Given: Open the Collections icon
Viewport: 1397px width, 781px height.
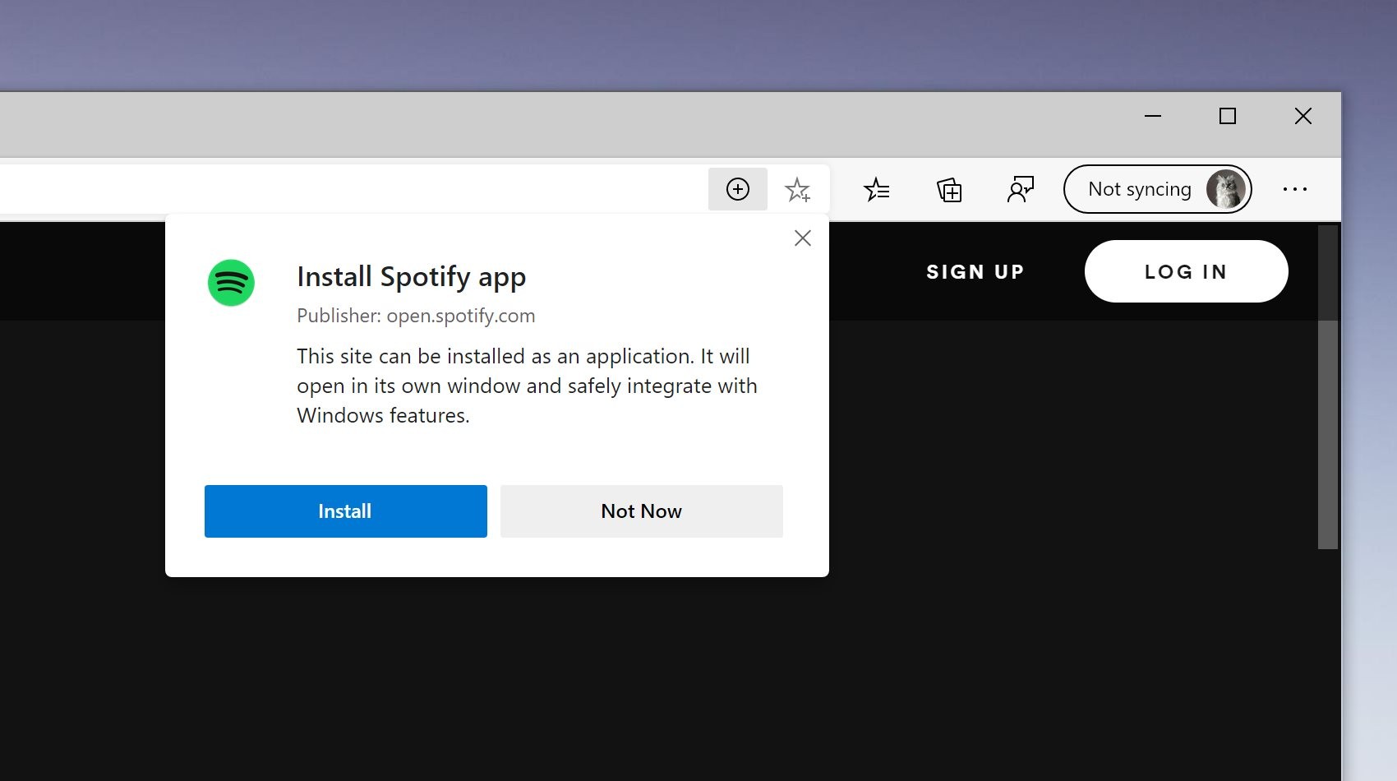Looking at the screenshot, I should [x=949, y=190].
